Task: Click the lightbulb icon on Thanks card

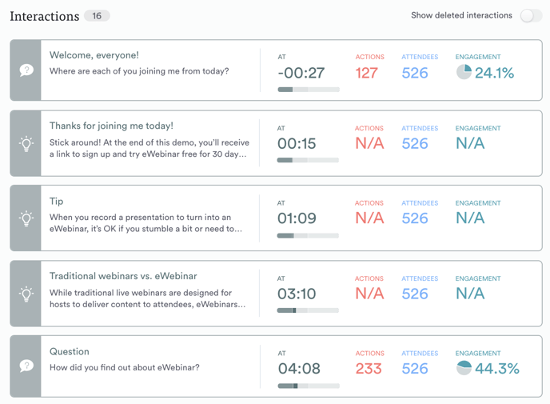Action: click(x=26, y=144)
